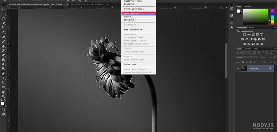Open the screen mode options
Image resolution: width=277 pixels, height=132 pixels.
point(3,114)
